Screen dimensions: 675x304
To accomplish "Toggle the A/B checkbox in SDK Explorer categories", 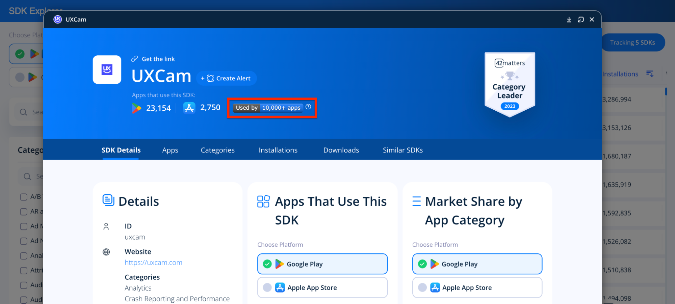I will click(24, 197).
